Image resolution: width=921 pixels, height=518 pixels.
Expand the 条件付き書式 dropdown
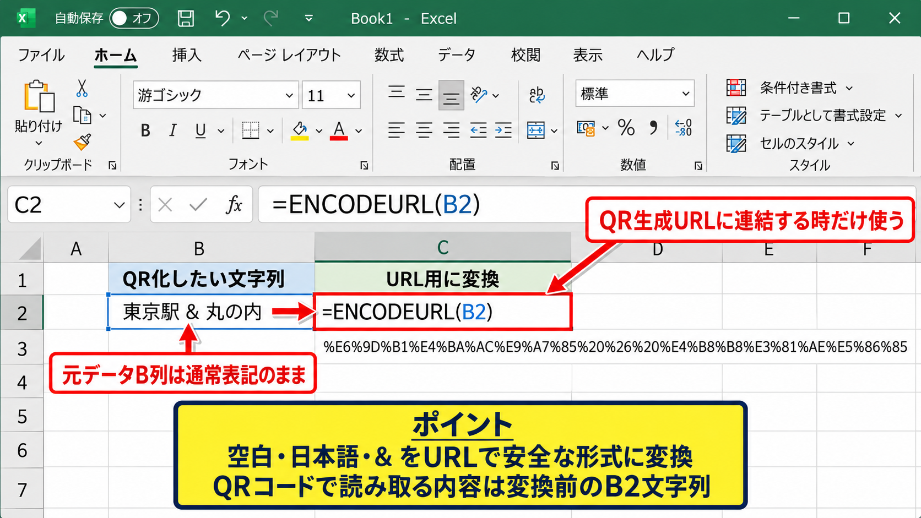coord(849,88)
